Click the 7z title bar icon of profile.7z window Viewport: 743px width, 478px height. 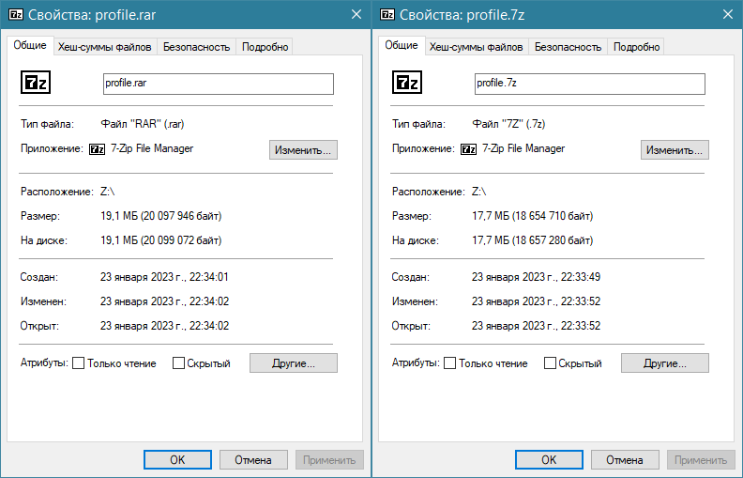point(387,14)
